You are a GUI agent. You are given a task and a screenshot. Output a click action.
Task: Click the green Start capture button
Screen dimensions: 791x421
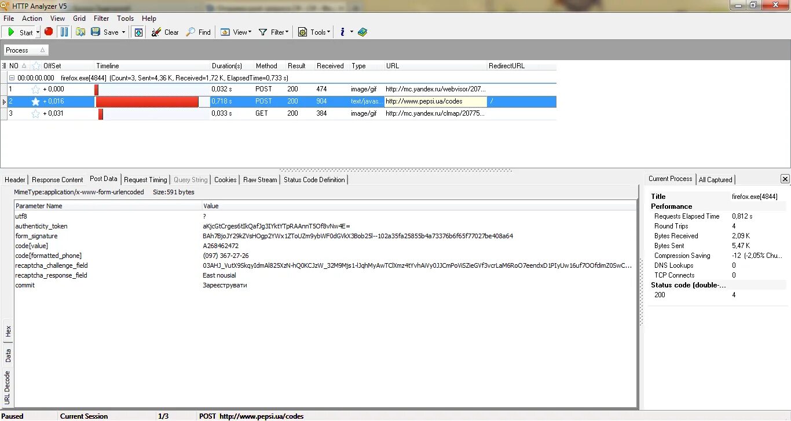pos(19,32)
